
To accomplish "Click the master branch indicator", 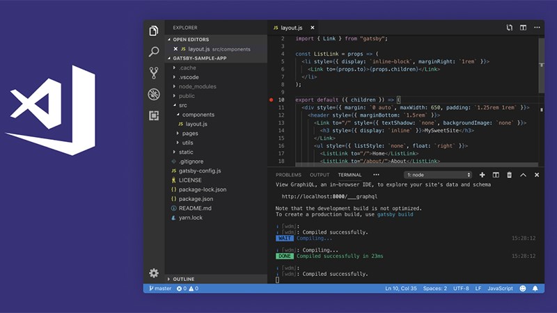I will pyautogui.click(x=160, y=289).
